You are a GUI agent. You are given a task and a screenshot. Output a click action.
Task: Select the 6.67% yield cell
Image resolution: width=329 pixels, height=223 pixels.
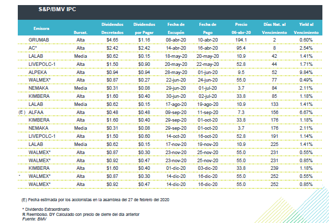[x=306, y=113]
